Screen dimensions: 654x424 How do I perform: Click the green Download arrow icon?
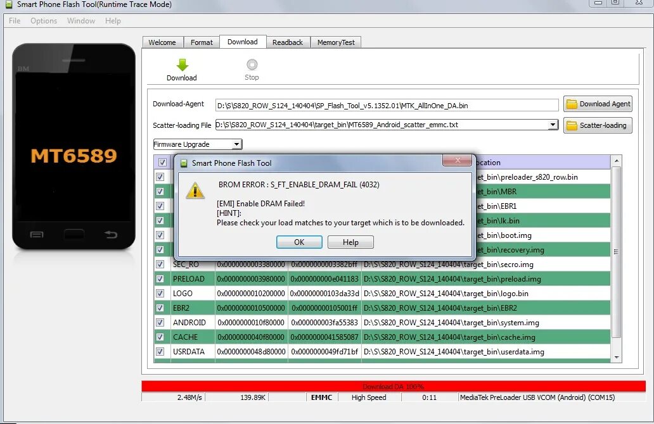pos(183,65)
